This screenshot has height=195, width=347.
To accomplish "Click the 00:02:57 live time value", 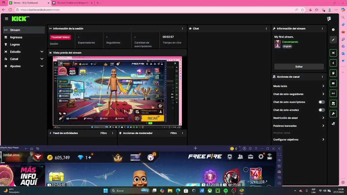I will click(168, 37).
